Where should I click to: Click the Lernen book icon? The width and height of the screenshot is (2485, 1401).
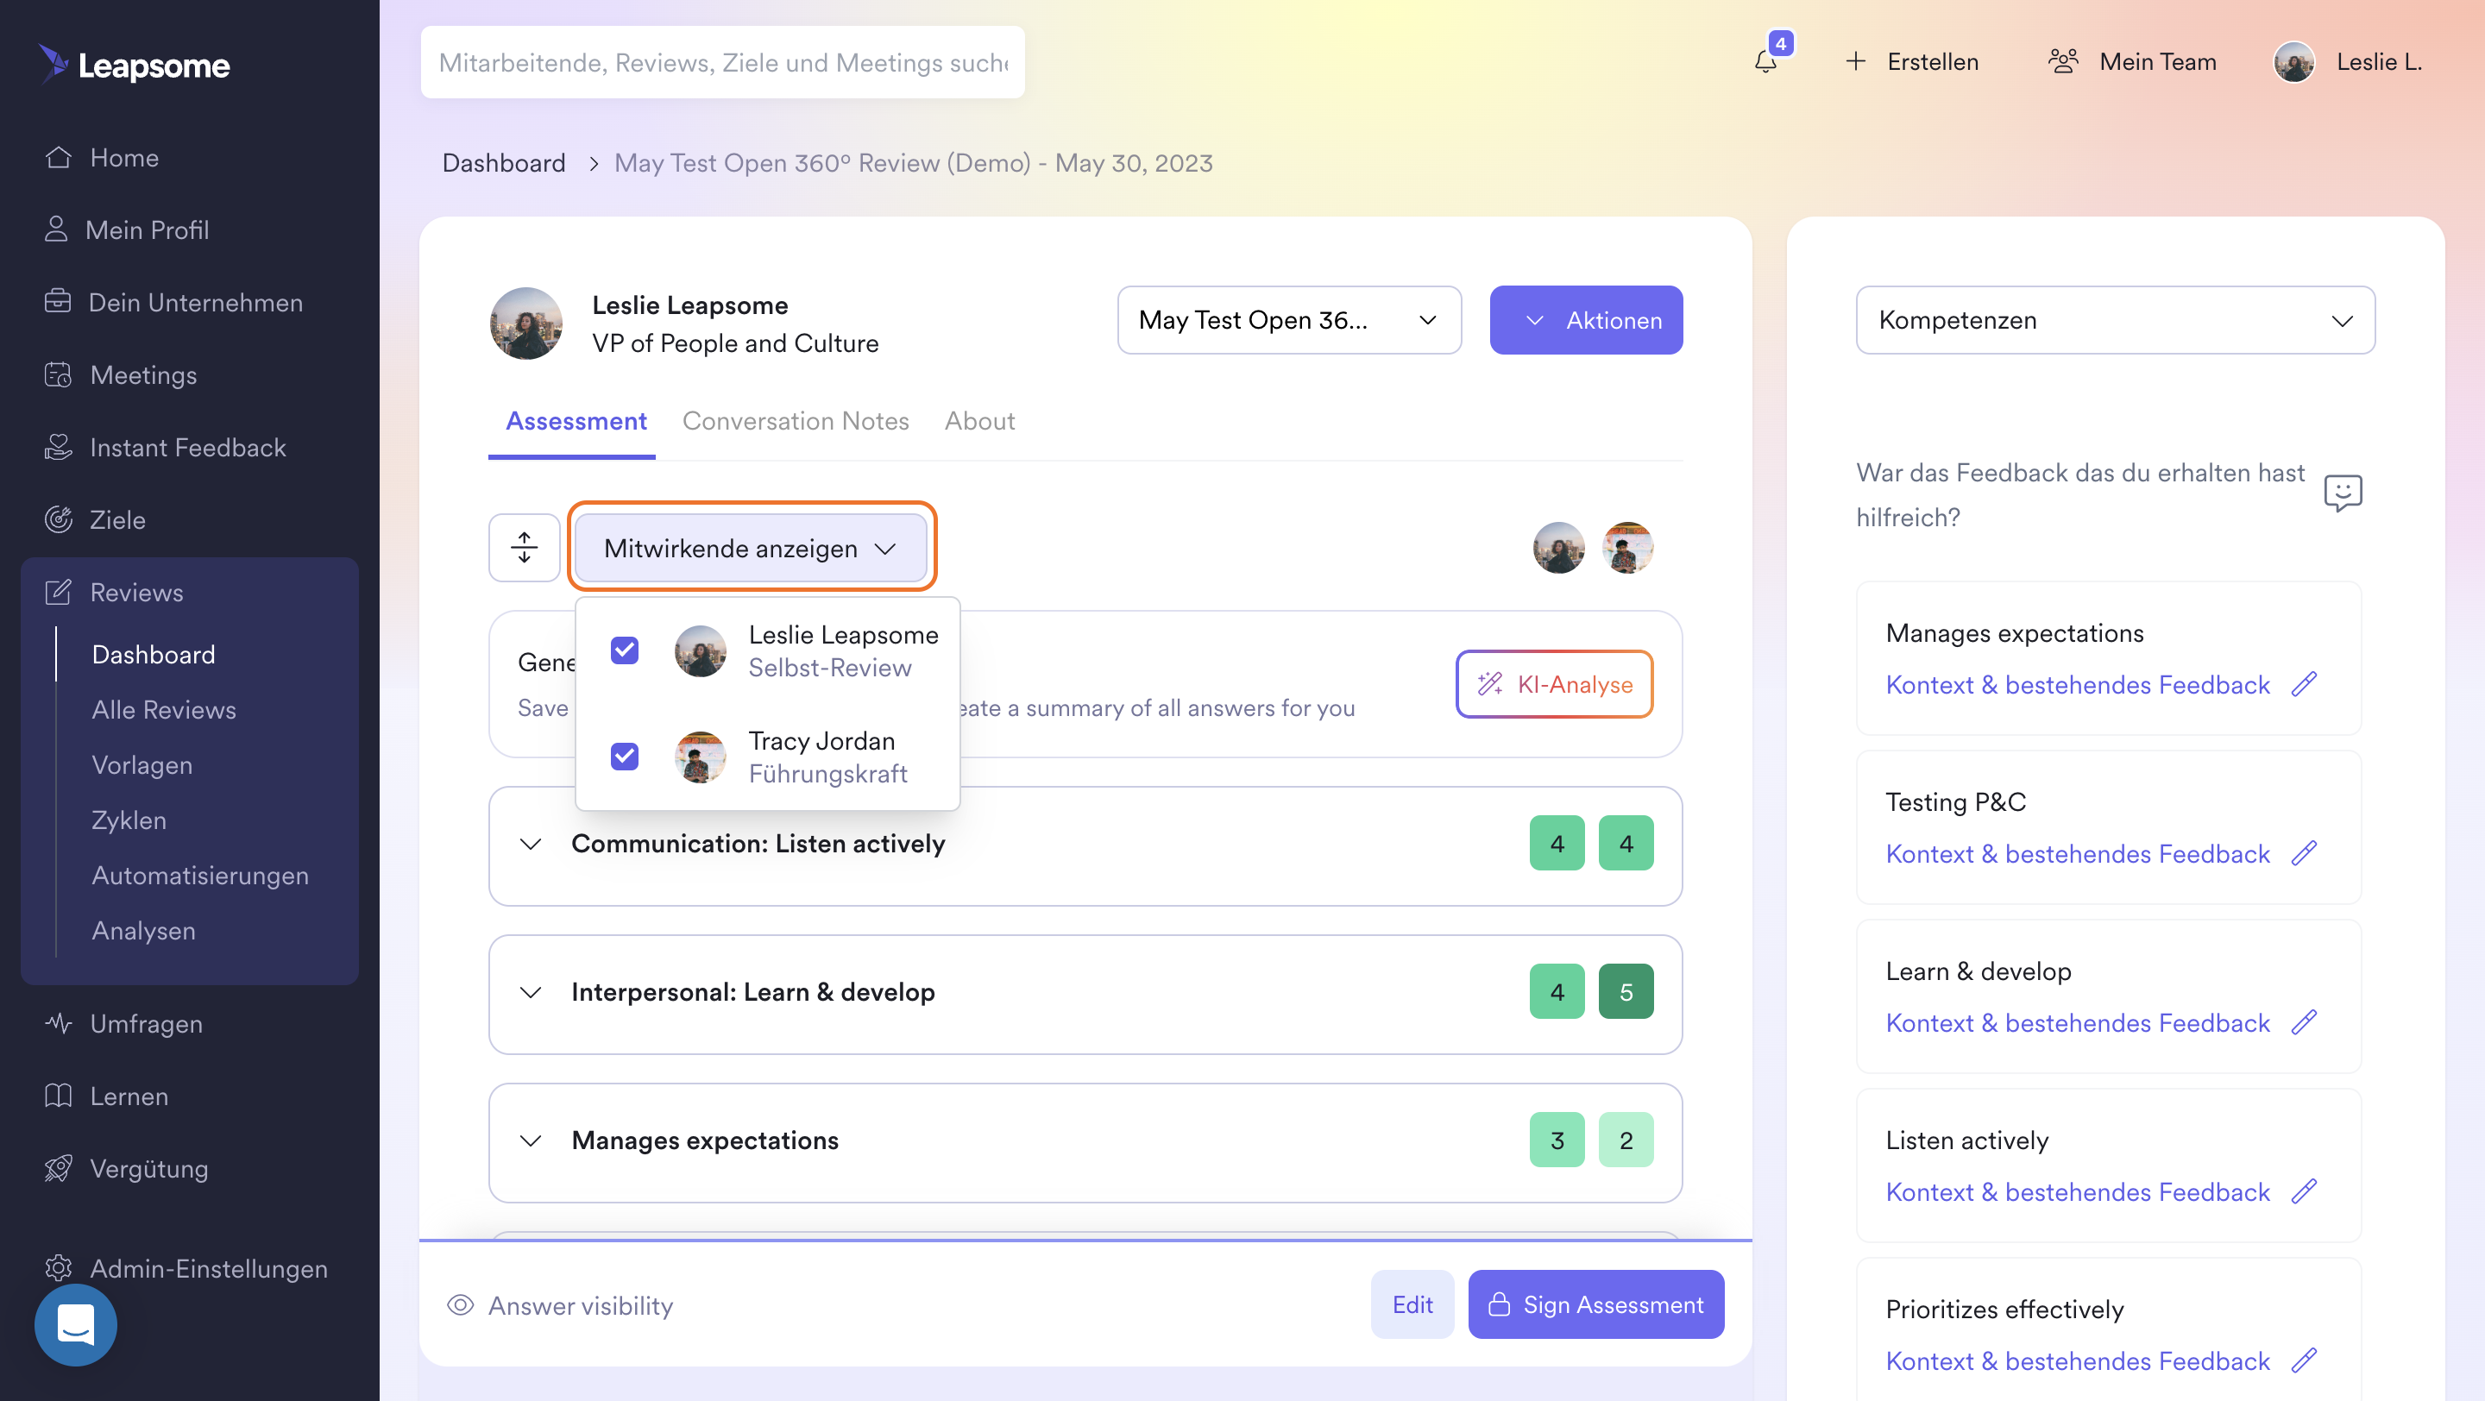[x=58, y=1096]
